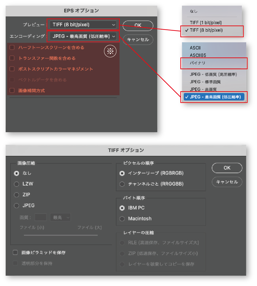Click the JPEG quality slider track

click(x=61, y=235)
